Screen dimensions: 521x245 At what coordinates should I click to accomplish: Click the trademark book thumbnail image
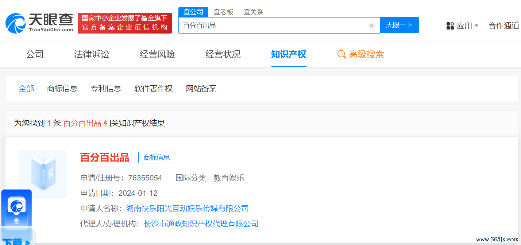(43, 174)
